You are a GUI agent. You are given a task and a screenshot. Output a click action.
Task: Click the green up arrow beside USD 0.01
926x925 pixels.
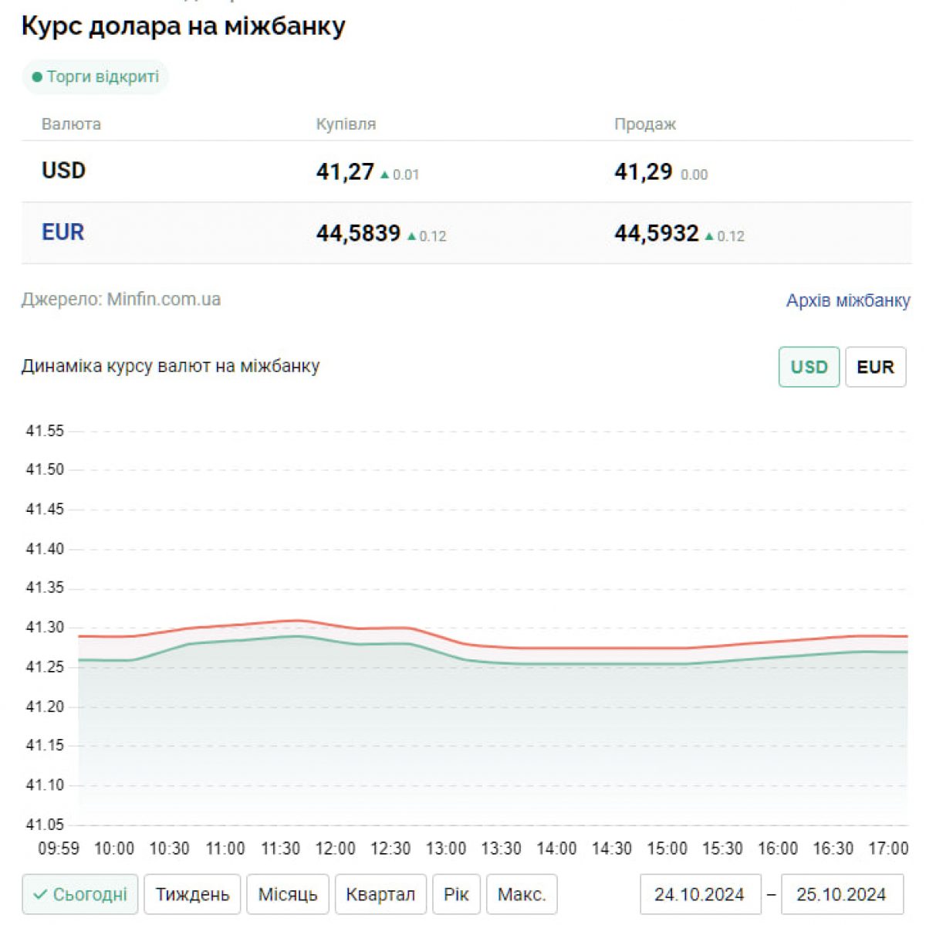(x=385, y=174)
